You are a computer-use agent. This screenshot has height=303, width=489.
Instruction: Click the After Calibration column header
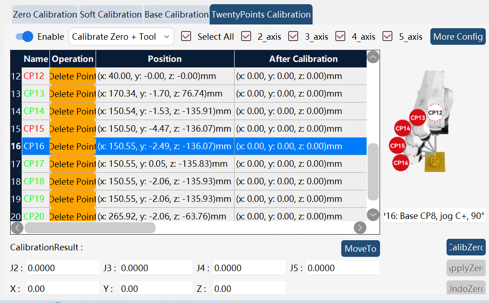tap(300, 59)
